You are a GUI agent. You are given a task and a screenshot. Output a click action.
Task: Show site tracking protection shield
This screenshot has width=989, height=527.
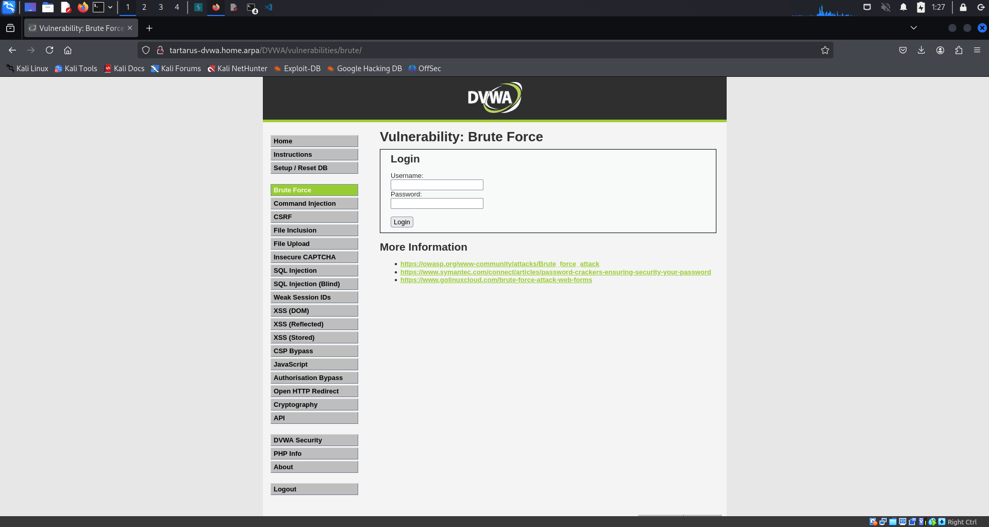click(x=146, y=50)
